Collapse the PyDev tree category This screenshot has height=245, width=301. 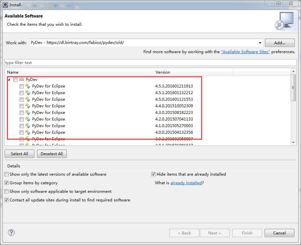coord(9,80)
